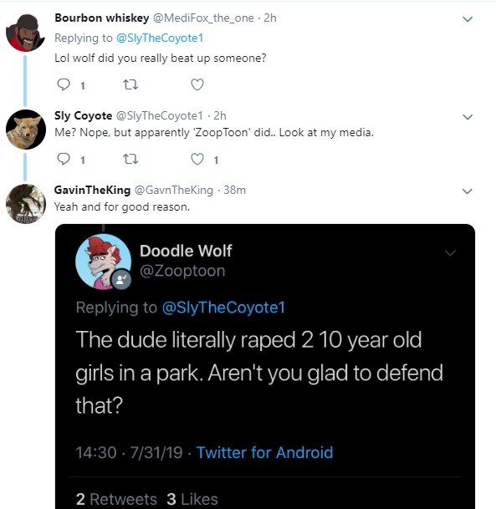496x509 pixels.
Task: Retweet Bourbon whiskey's tweet
Action: [130, 84]
